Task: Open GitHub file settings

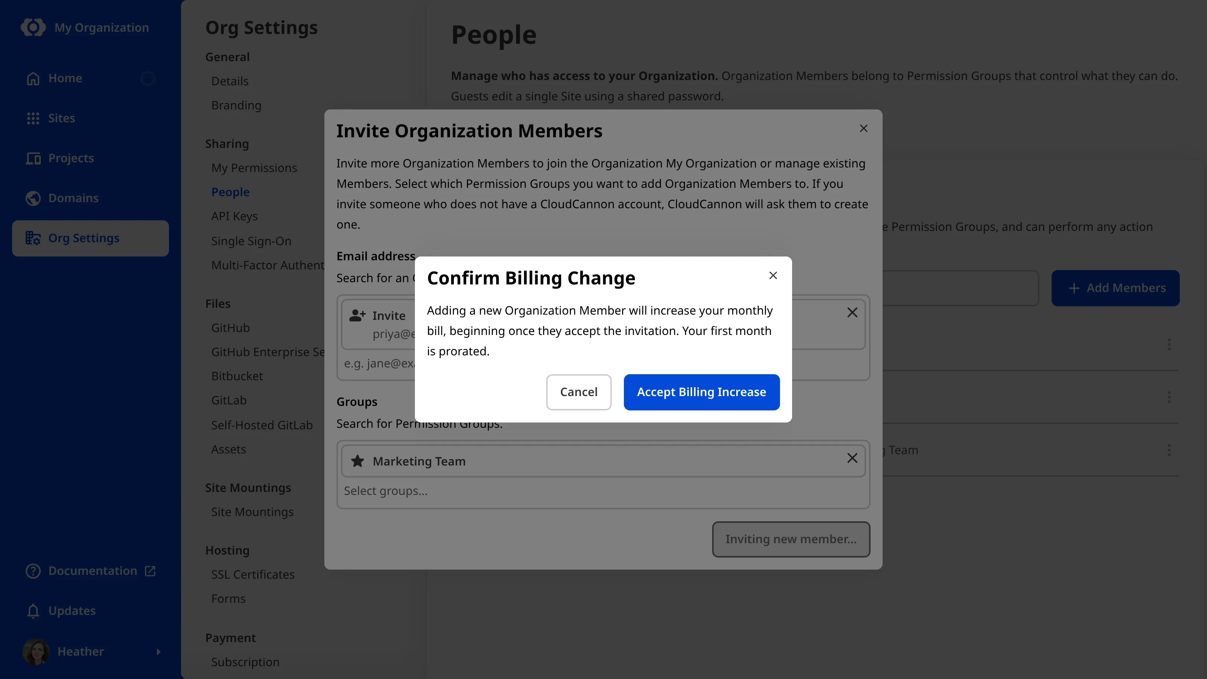Action: click(230, 328)
